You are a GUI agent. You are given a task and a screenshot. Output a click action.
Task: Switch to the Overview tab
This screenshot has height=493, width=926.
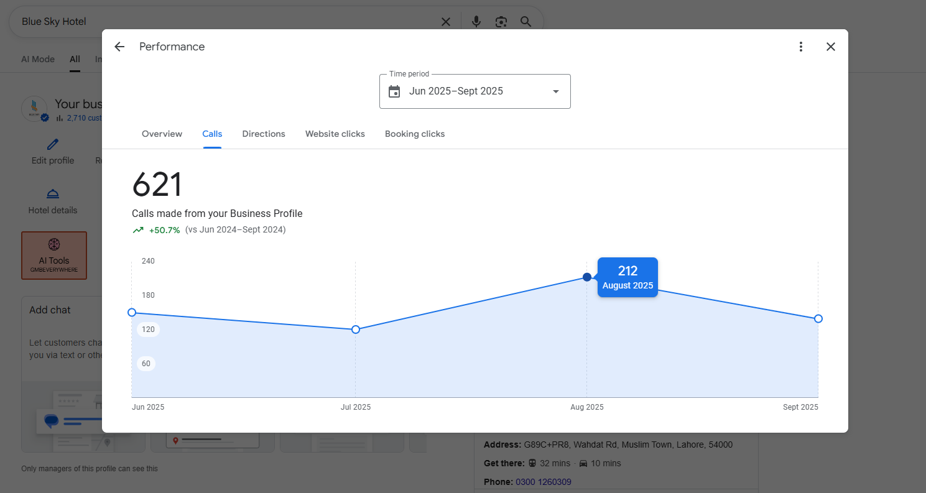click(x=162, y=134)
